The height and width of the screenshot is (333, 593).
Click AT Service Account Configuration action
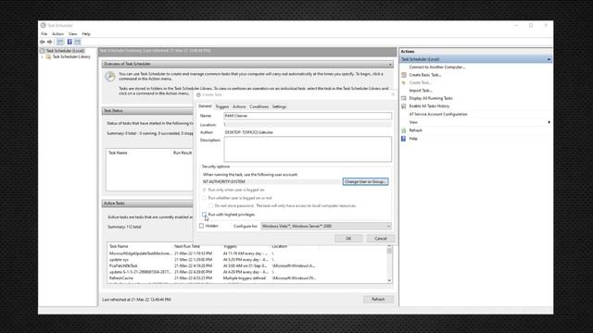[x=438, y=114]
